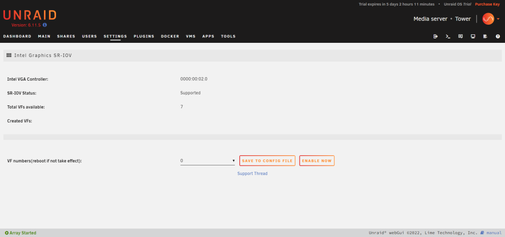This screenshot has width=505, height=237.
Task: Click the Lime Technology copyright text
Action: 423,233
